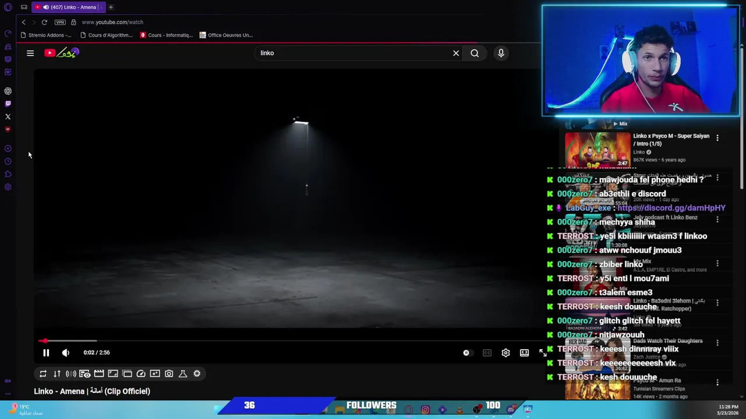
Task: Go back in browser history
Action: point(23,22)
